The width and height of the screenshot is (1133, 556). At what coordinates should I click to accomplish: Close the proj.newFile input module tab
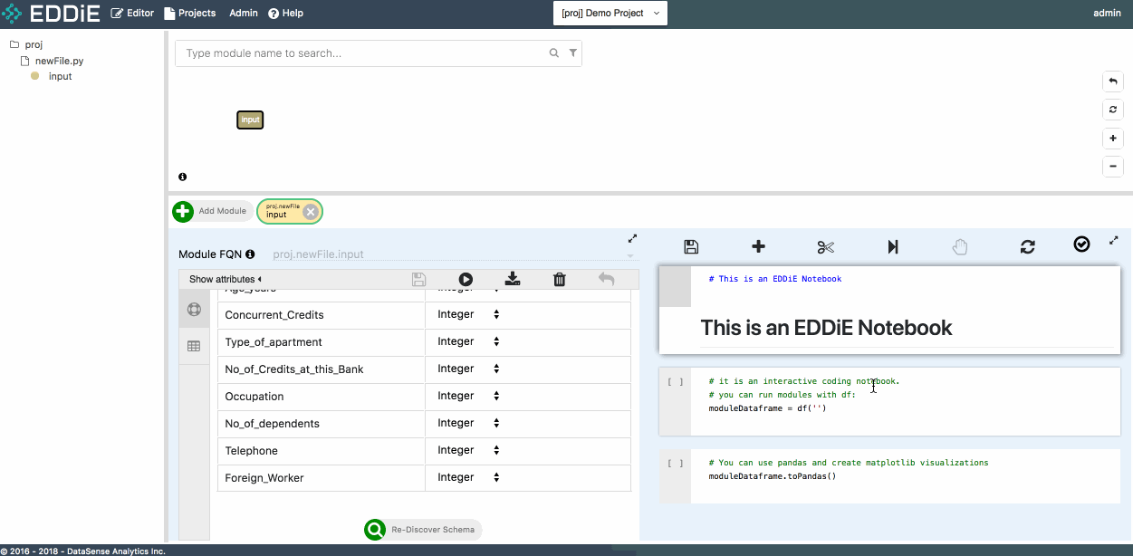pyautogui.click(x=311, y=212)
